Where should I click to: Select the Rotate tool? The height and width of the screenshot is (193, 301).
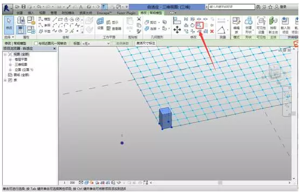tap(192, 25)
